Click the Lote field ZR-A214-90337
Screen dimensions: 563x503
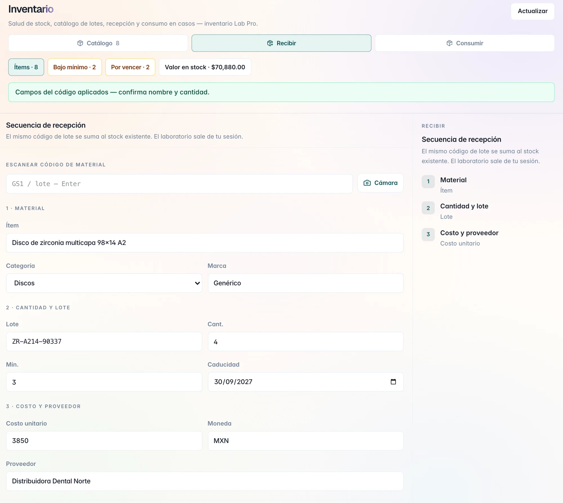click(104, 341)
